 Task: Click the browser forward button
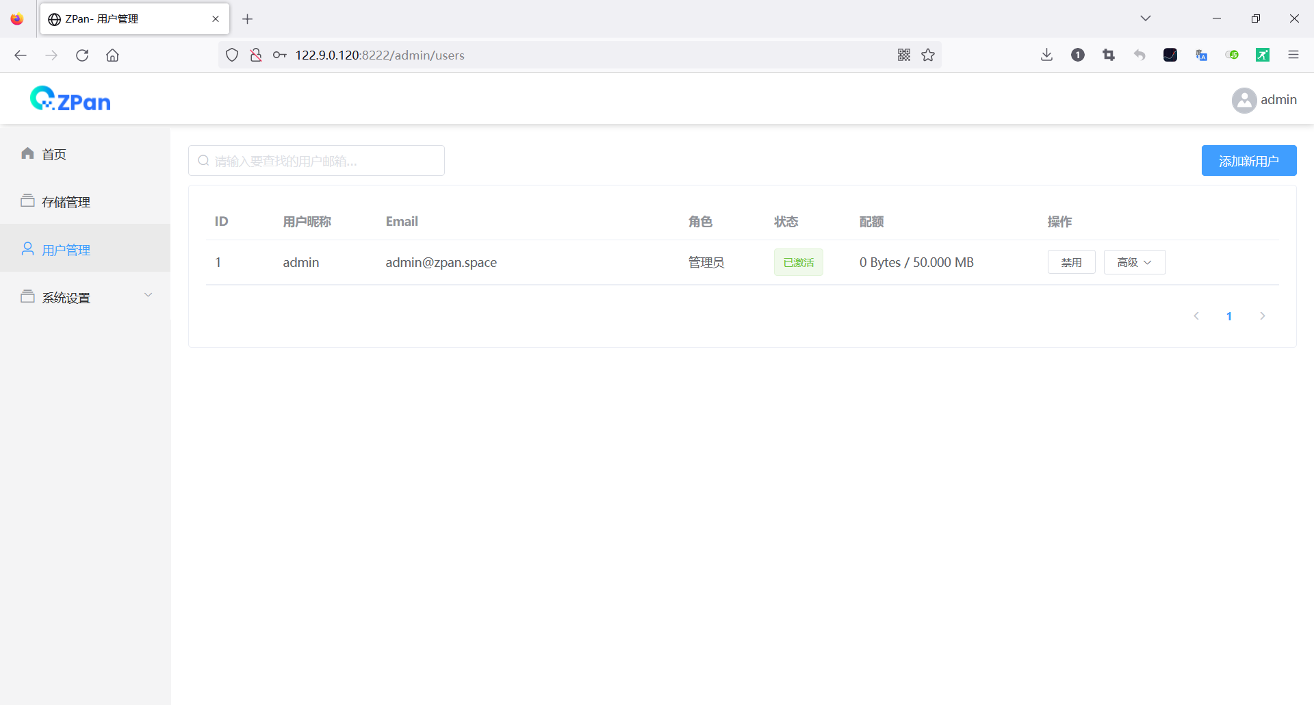[x=51, y=55]
